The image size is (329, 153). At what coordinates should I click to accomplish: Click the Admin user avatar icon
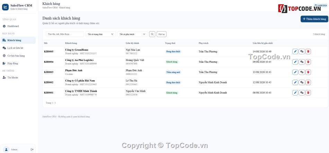[6, 150]
